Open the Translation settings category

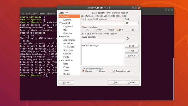click(x=69, y=47)
